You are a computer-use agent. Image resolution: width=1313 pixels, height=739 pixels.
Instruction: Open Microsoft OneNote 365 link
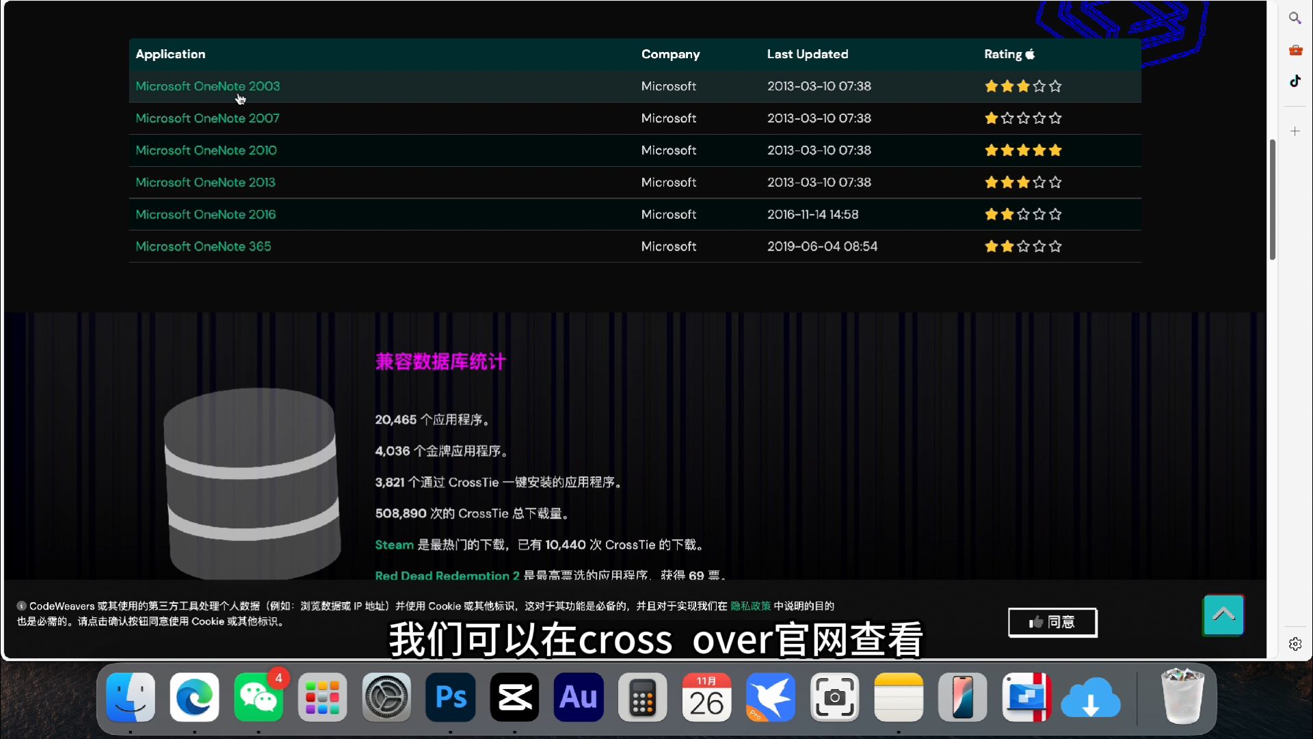[x=203, y=246]
